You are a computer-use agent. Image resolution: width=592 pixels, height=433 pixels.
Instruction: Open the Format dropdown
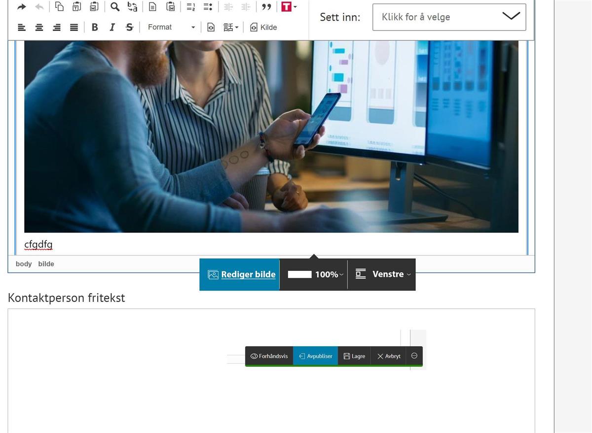click(171, 27)
